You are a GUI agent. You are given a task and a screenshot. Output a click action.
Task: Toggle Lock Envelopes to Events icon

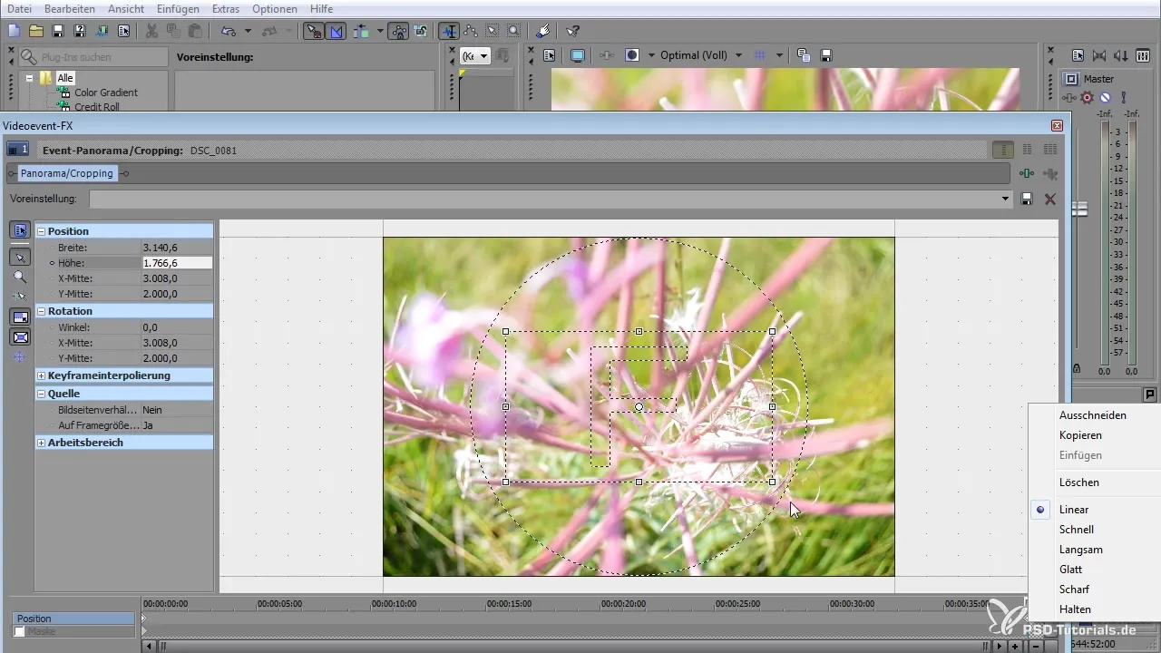(x=399, y=31)
